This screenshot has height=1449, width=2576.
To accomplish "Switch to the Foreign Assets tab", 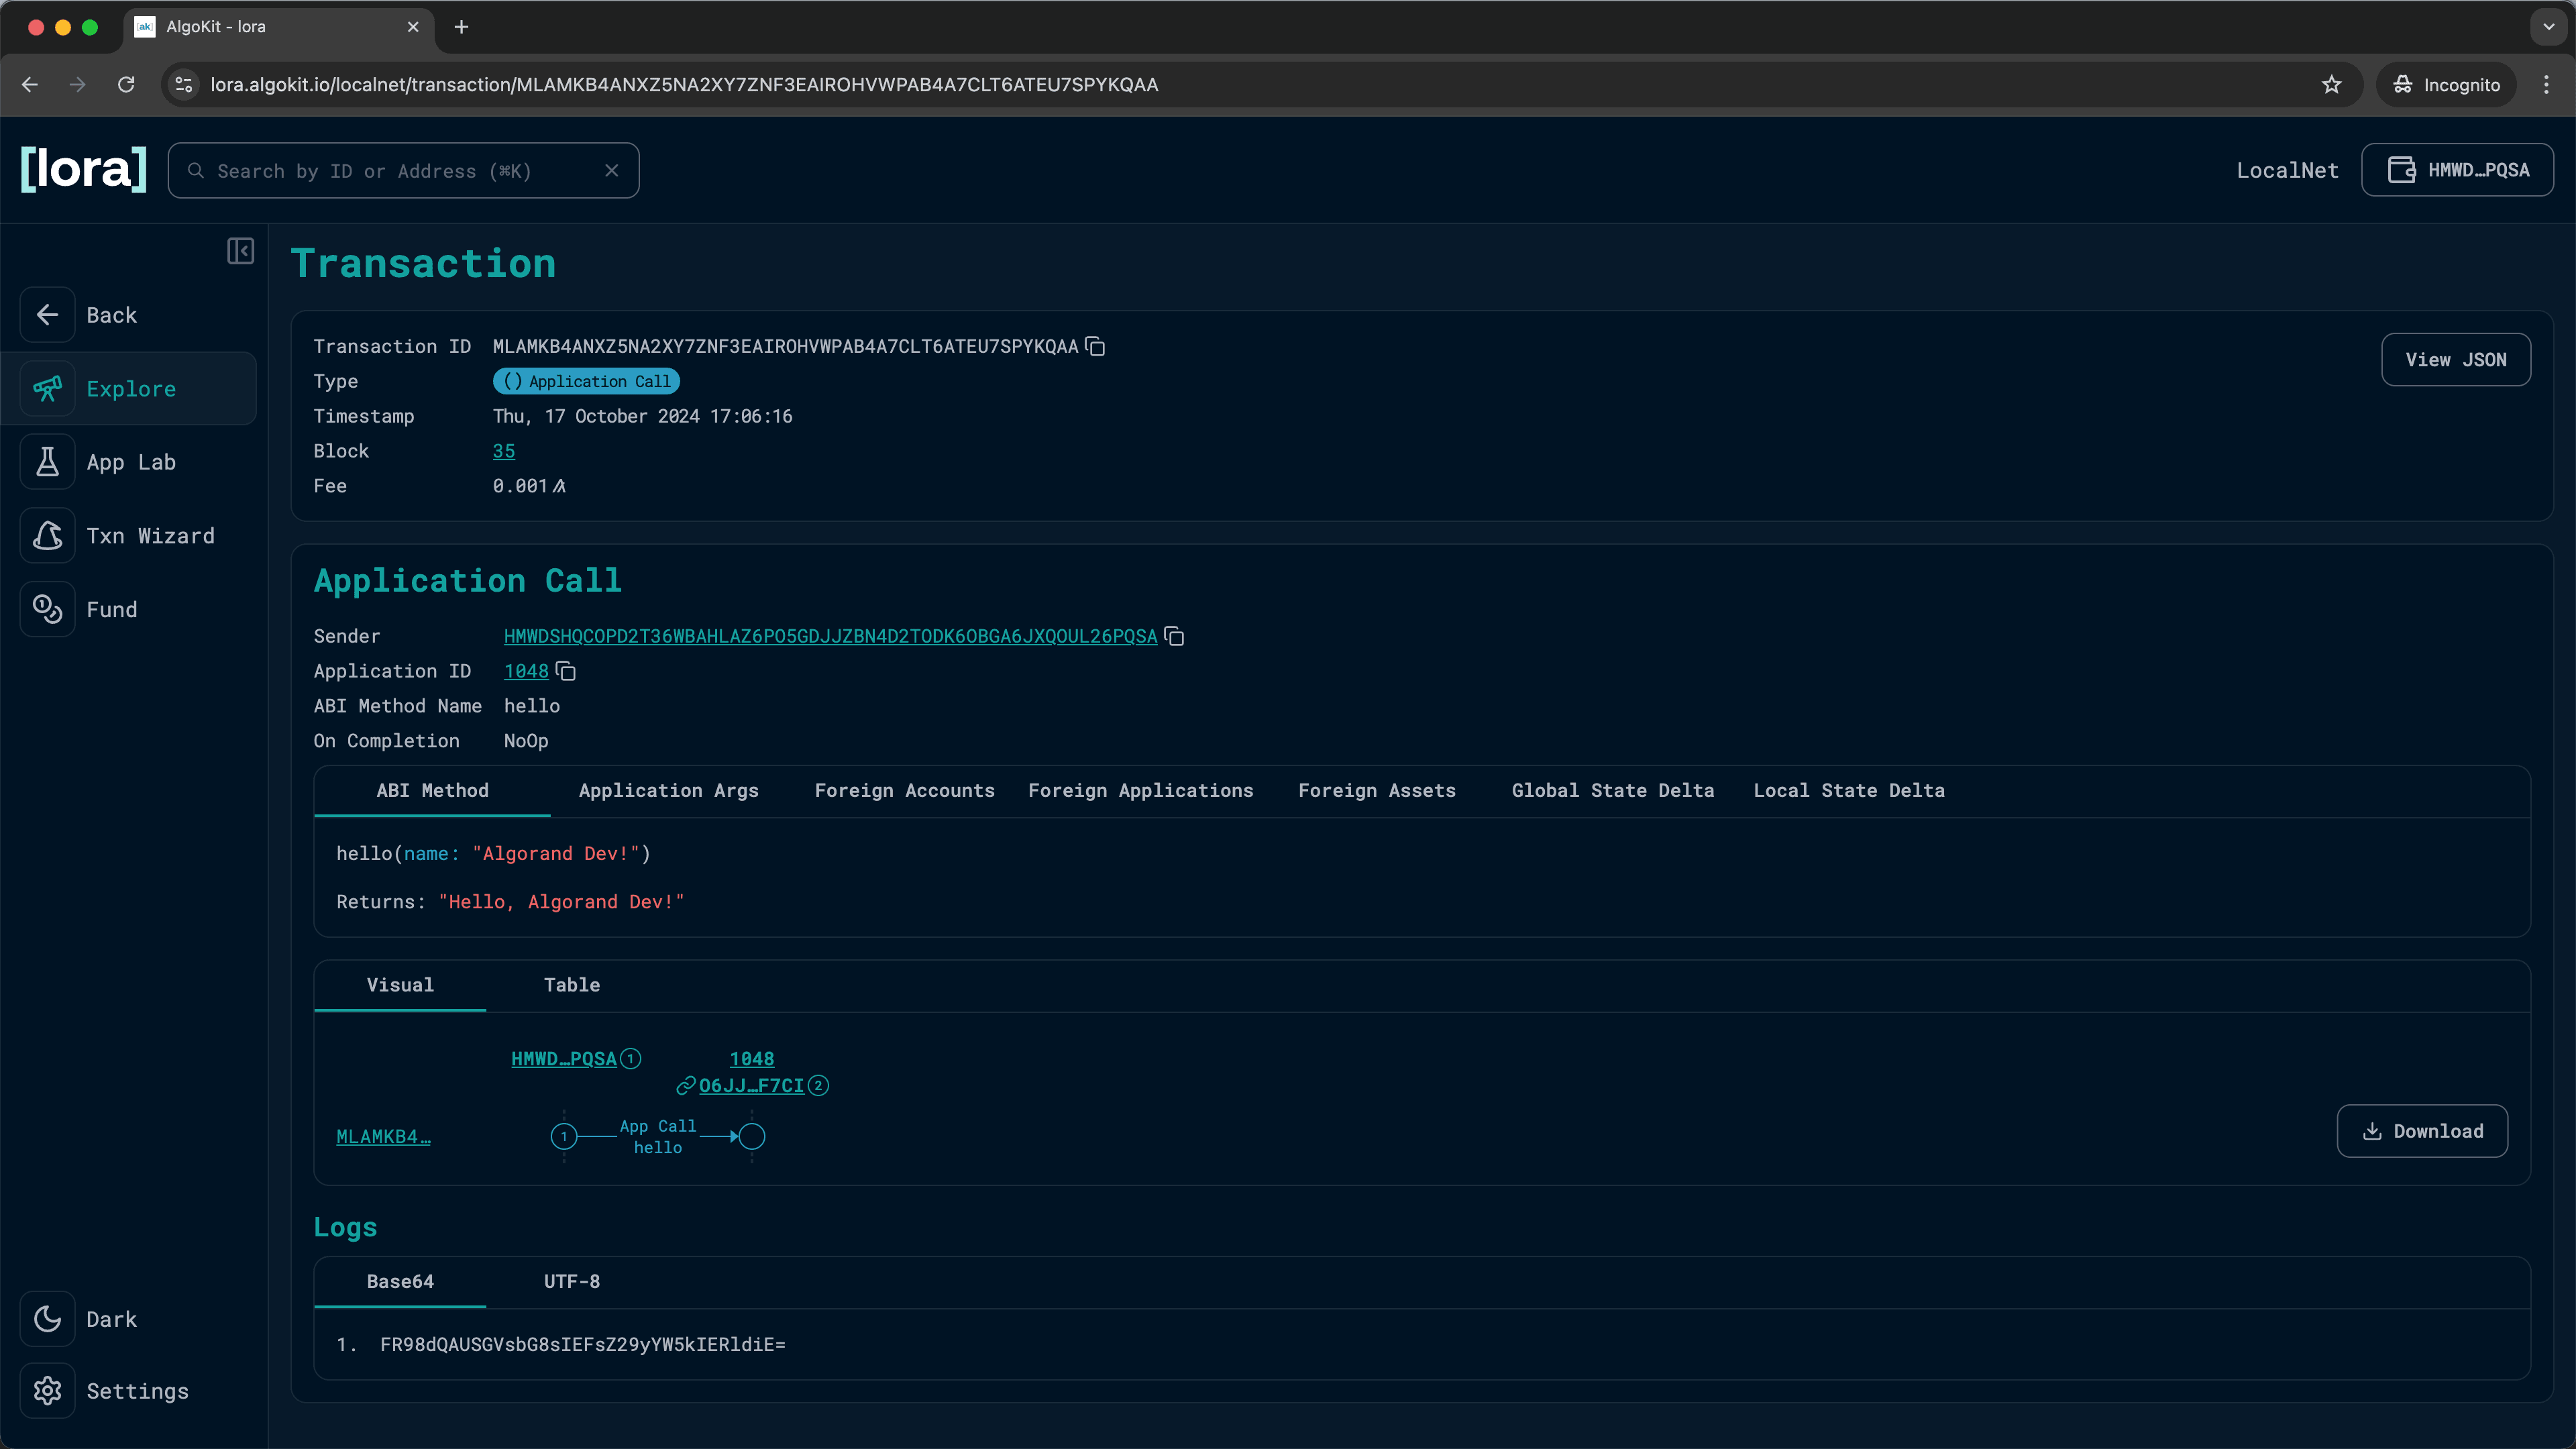I will pyautogui.click(x=1377, y=790).
